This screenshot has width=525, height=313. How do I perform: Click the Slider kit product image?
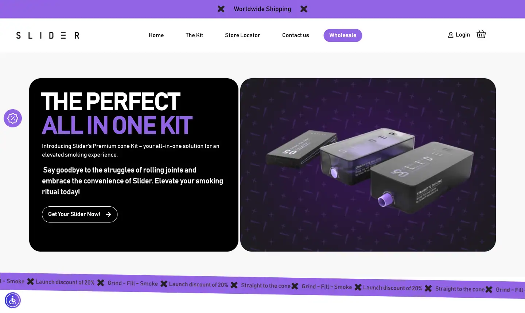pos(368,165)
